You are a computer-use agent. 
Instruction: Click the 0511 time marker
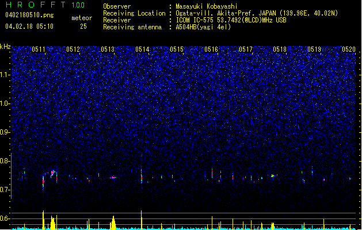click(39, 49)
